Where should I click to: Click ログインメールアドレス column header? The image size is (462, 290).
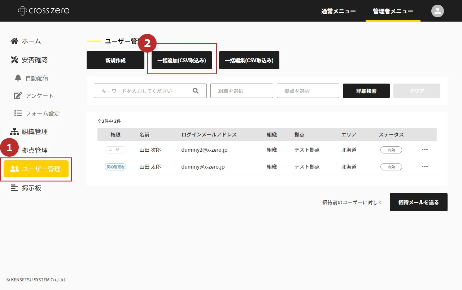209,134
